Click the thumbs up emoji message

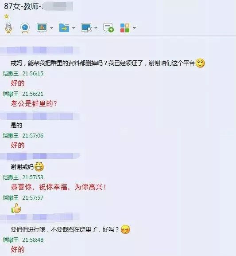point(16,208)
